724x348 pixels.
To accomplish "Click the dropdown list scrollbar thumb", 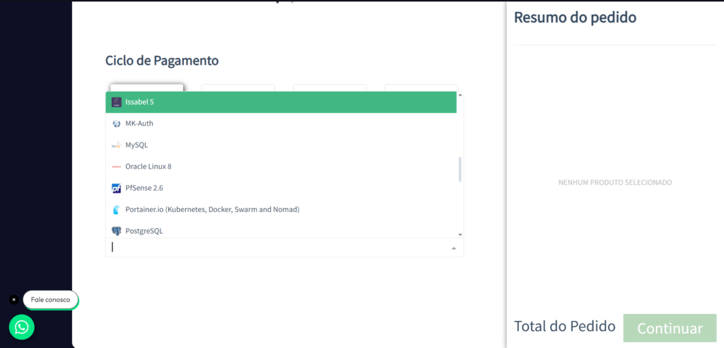I will [460, 169].
